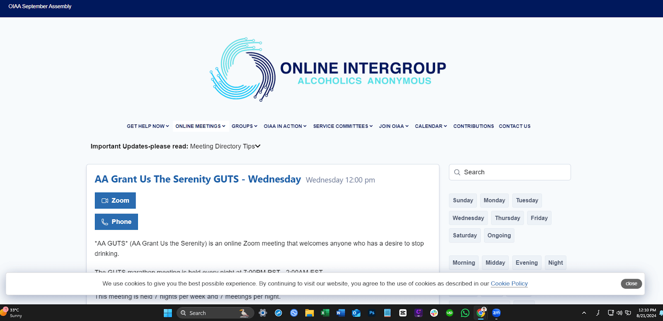Image resolution: width=663 pixels, height=321 pixels.
Task: Expand Groups menu
Action: tap(244, 126)
